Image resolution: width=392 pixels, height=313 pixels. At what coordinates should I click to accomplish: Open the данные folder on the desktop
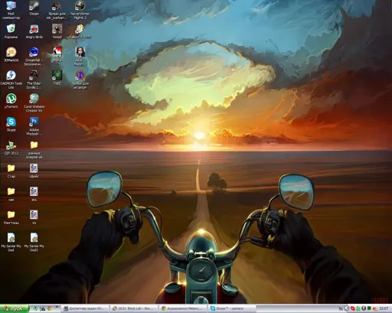(x=34, y=150)
